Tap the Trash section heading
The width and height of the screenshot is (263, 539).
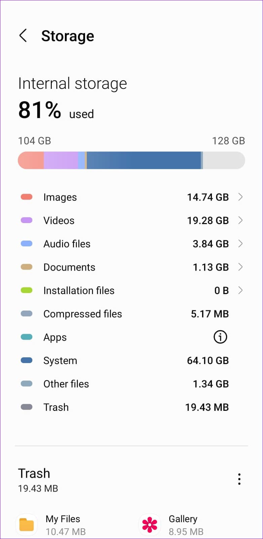point(34,473)
